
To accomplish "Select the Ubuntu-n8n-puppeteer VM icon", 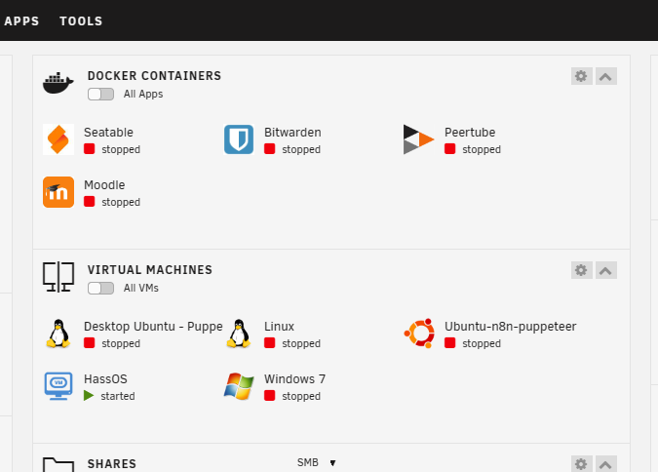I will tap(419, 334).
